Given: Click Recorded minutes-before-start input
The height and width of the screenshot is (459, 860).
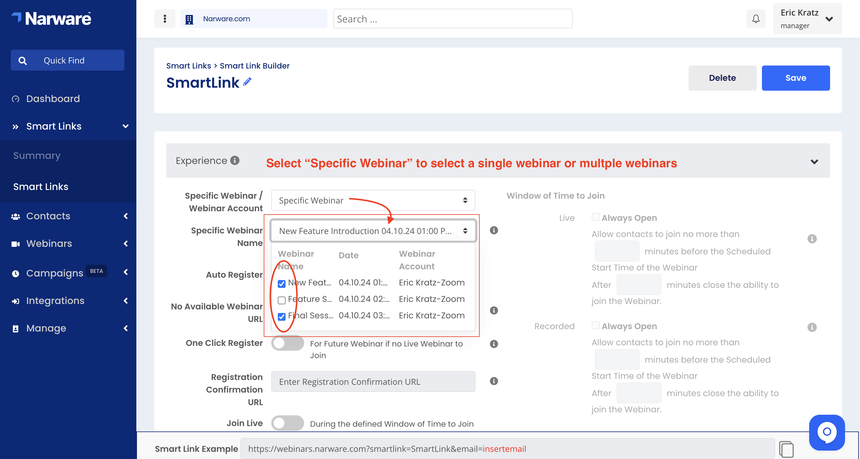Looking at the screenshot, I should [x=617, y=359].
